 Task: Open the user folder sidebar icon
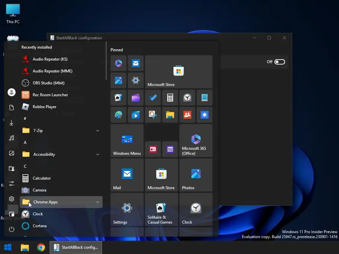point(12,168)
